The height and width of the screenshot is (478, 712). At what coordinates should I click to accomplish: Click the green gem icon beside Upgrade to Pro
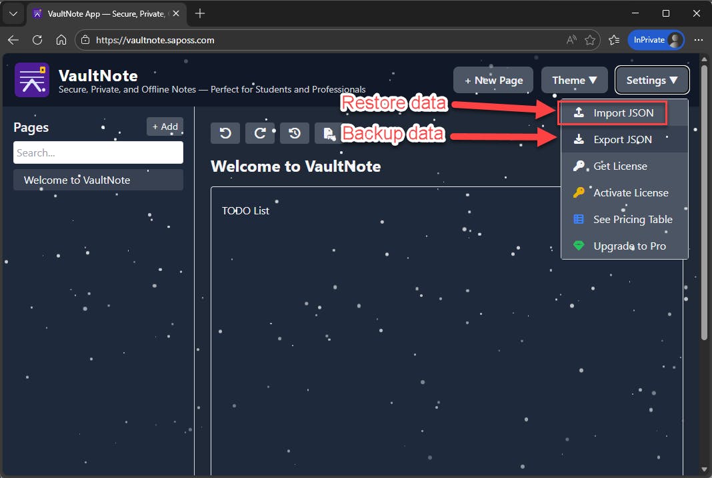pyautogui.click(x=579, y=246)
